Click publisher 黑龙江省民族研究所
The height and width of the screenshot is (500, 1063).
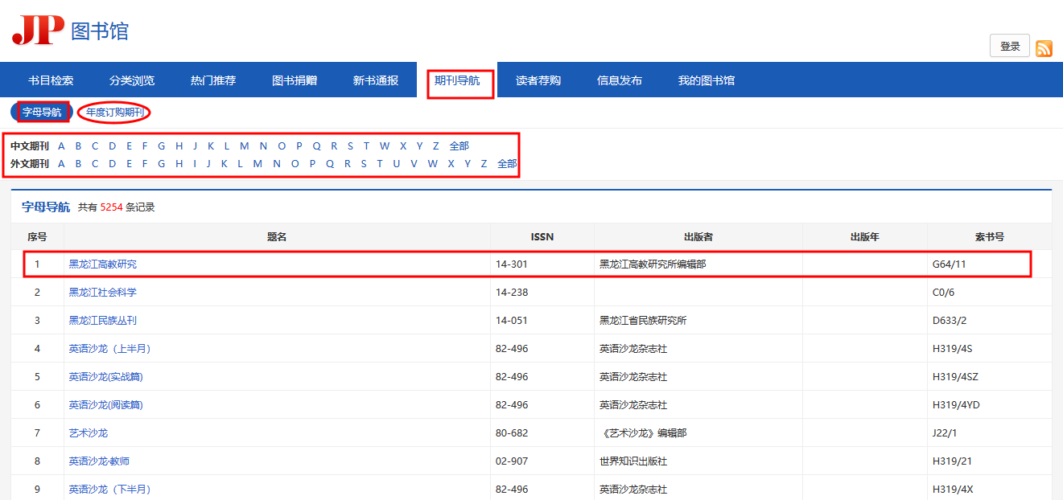[643, 321]
